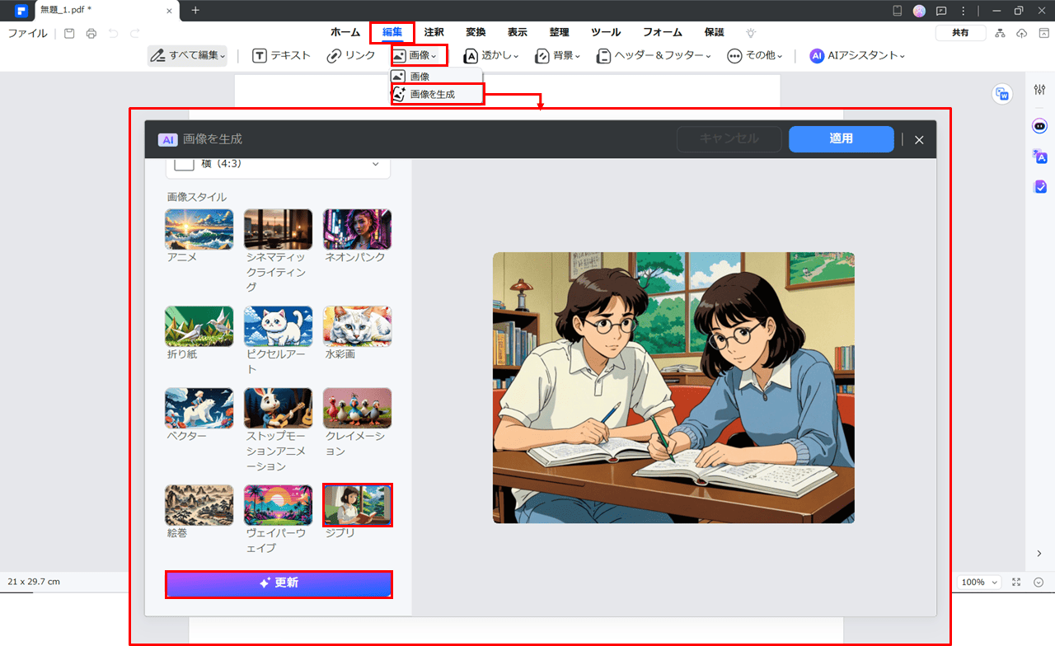Open the three-dot more options menu
This screenshot has height=646, width=1055.
(x=964, y=11)
